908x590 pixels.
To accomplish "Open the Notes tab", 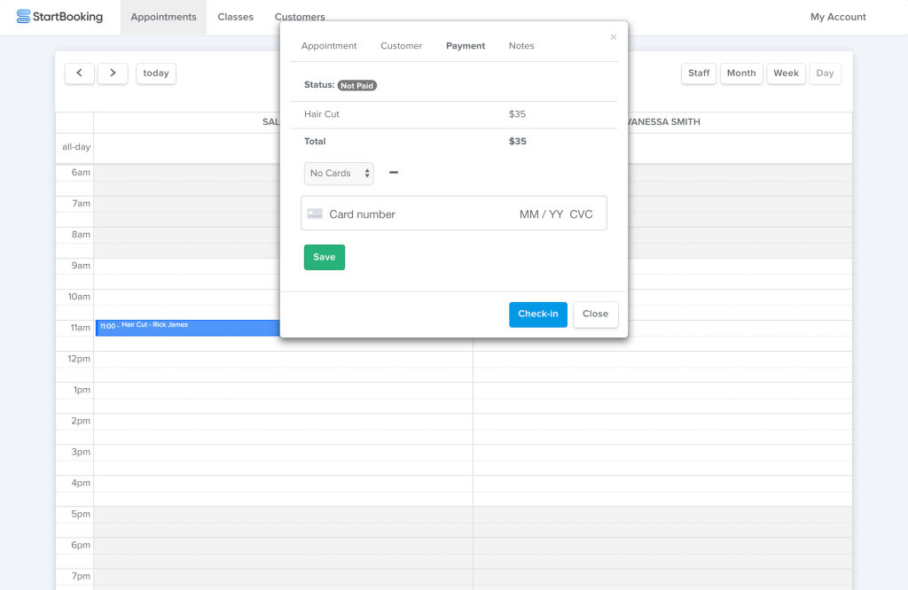I will click(x=521, y=46).
